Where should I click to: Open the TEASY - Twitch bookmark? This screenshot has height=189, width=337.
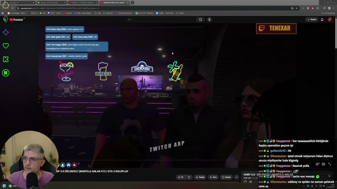(54, 13)
